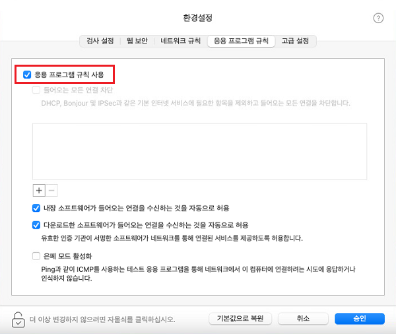The height and width of the screenshot is (334, 396).
Task: Open the help question mark icon
Action: click(x=378, y=18)
